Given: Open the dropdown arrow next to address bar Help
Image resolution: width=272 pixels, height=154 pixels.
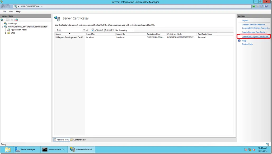Looking at the screenshot, I should coord(269,6).
